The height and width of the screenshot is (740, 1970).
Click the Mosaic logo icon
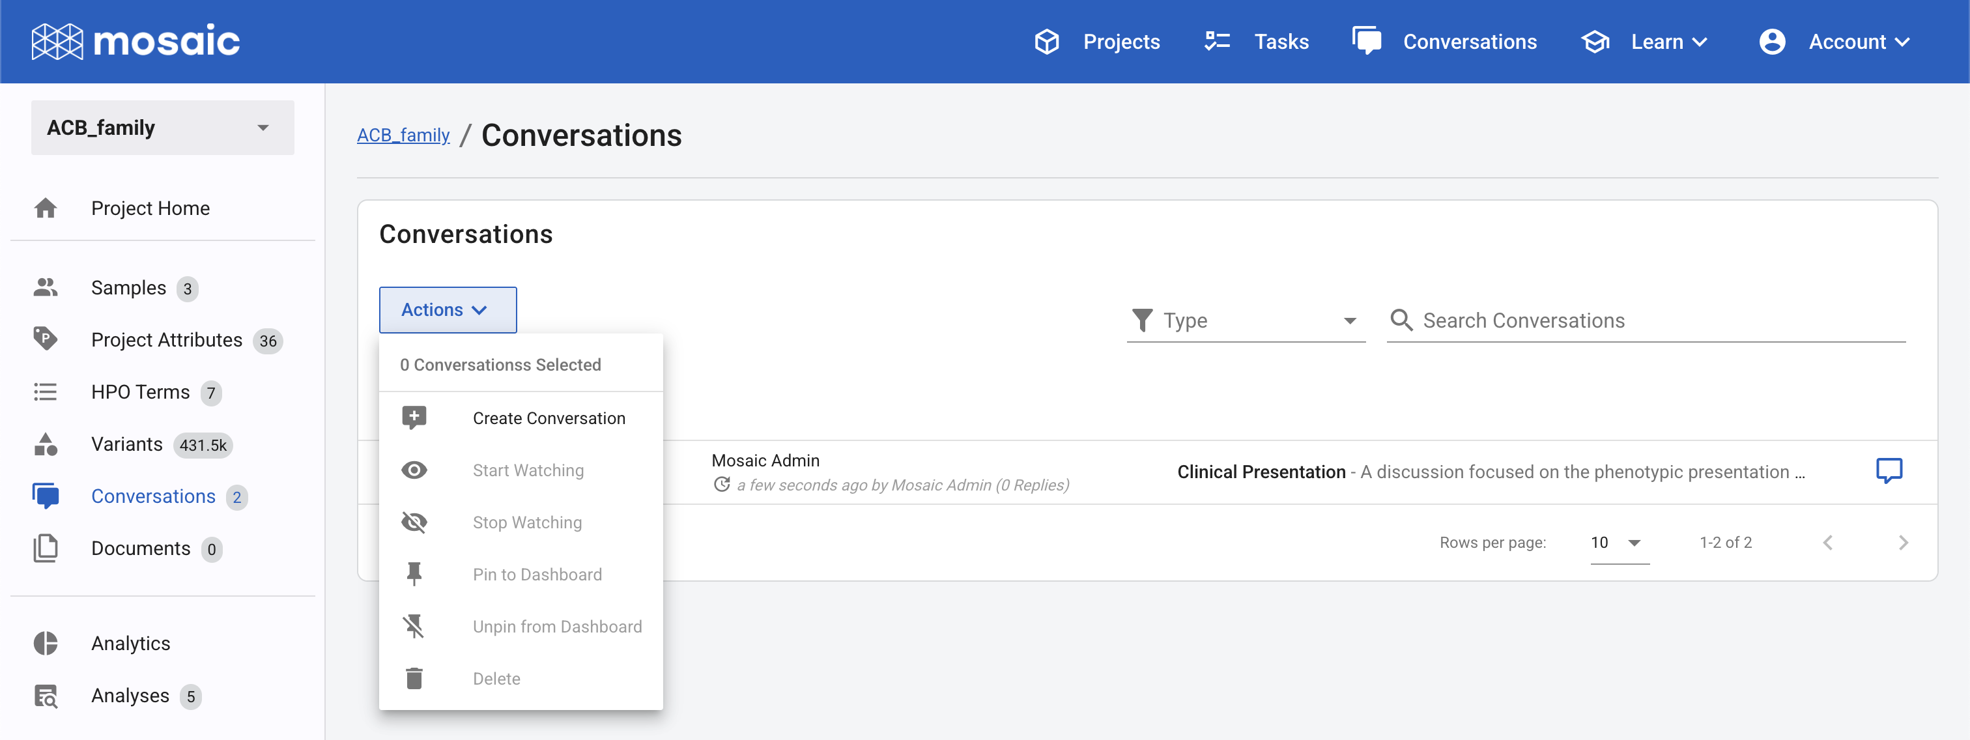pyautogui.click(x=57, y=41)
